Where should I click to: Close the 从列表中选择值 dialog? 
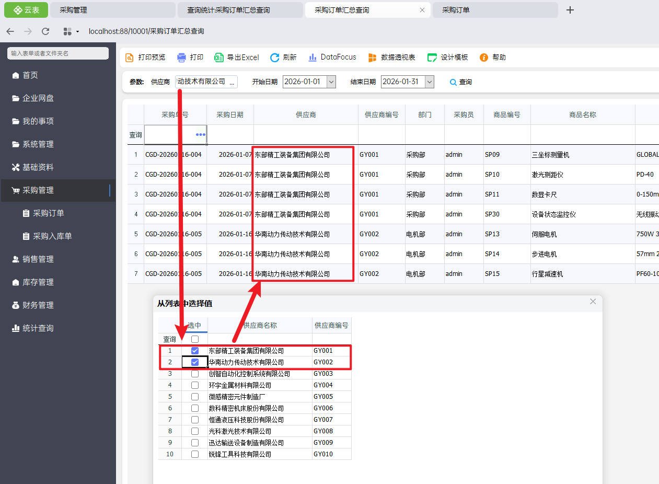point(593,302)
